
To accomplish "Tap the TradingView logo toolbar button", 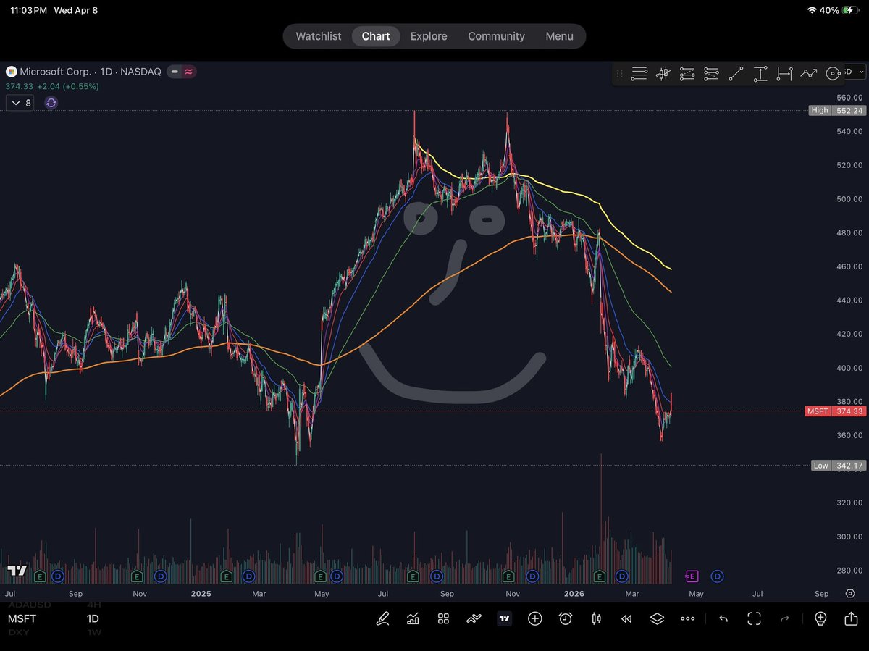I will 504,618.
